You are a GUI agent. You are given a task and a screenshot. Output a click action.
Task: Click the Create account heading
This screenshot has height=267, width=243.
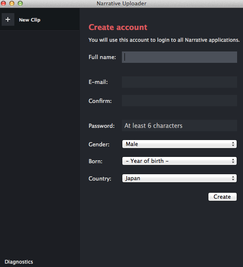click(x=118, y=27)
